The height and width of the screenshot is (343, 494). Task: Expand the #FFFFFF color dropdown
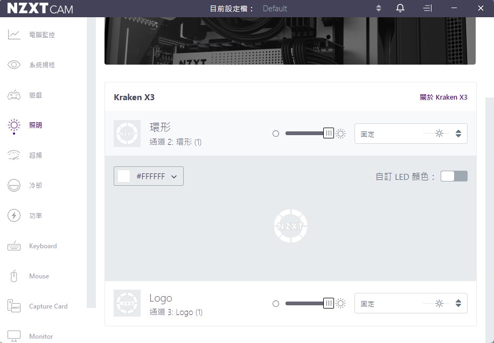coord(174,177)
